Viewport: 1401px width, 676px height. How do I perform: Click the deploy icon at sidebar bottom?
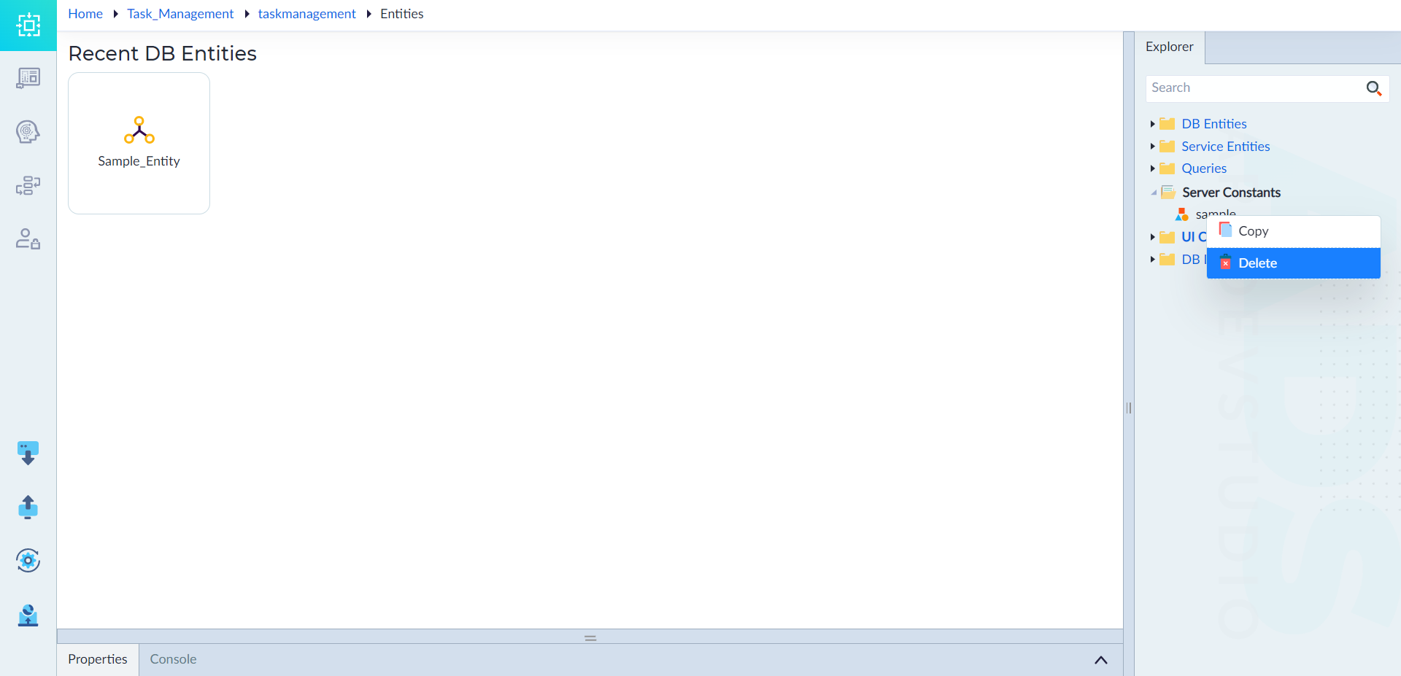[x=28, y=615]
